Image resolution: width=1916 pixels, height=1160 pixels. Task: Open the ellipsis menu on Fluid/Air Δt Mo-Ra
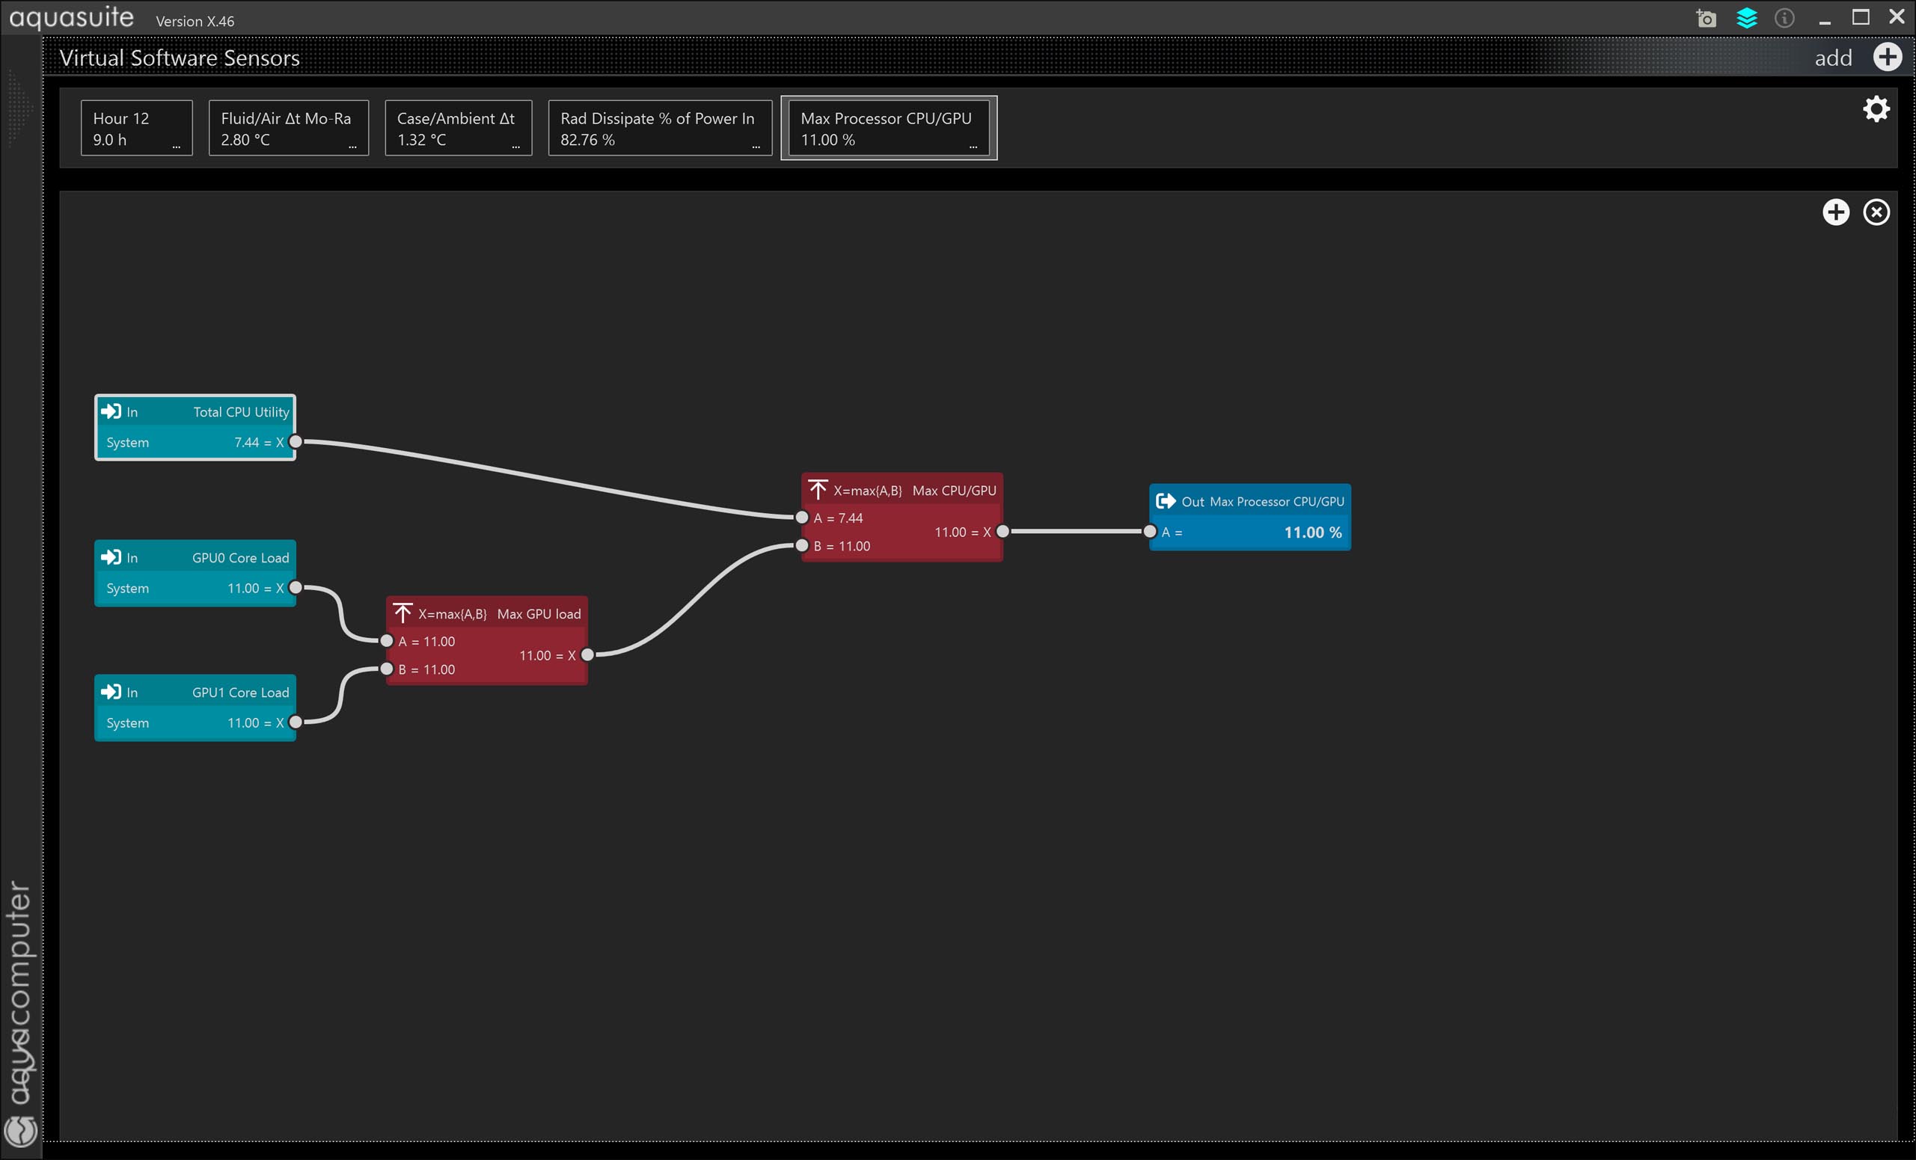352,146
